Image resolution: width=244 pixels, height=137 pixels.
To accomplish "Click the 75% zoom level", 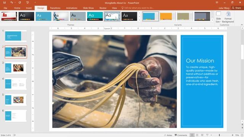I will (x=237, y=135).
